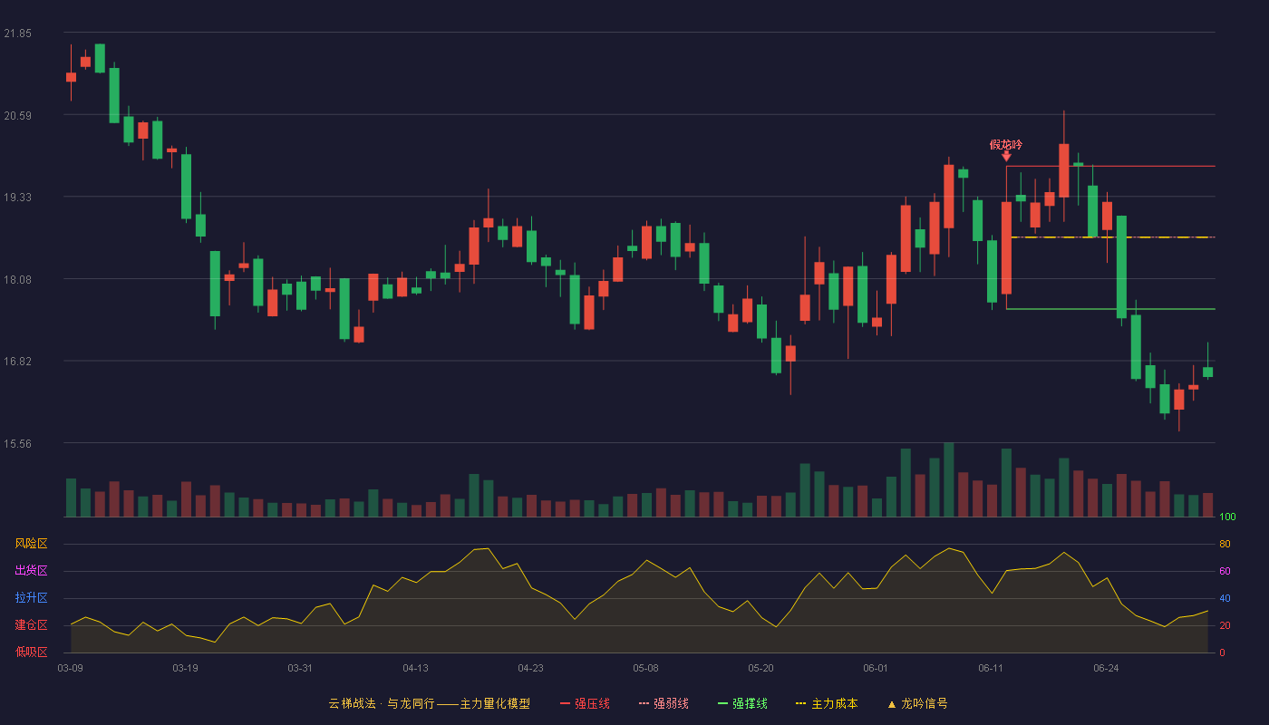Click the 03-09 date label
The width and height of the screenshot is (1269, 725).
[70, 668]
